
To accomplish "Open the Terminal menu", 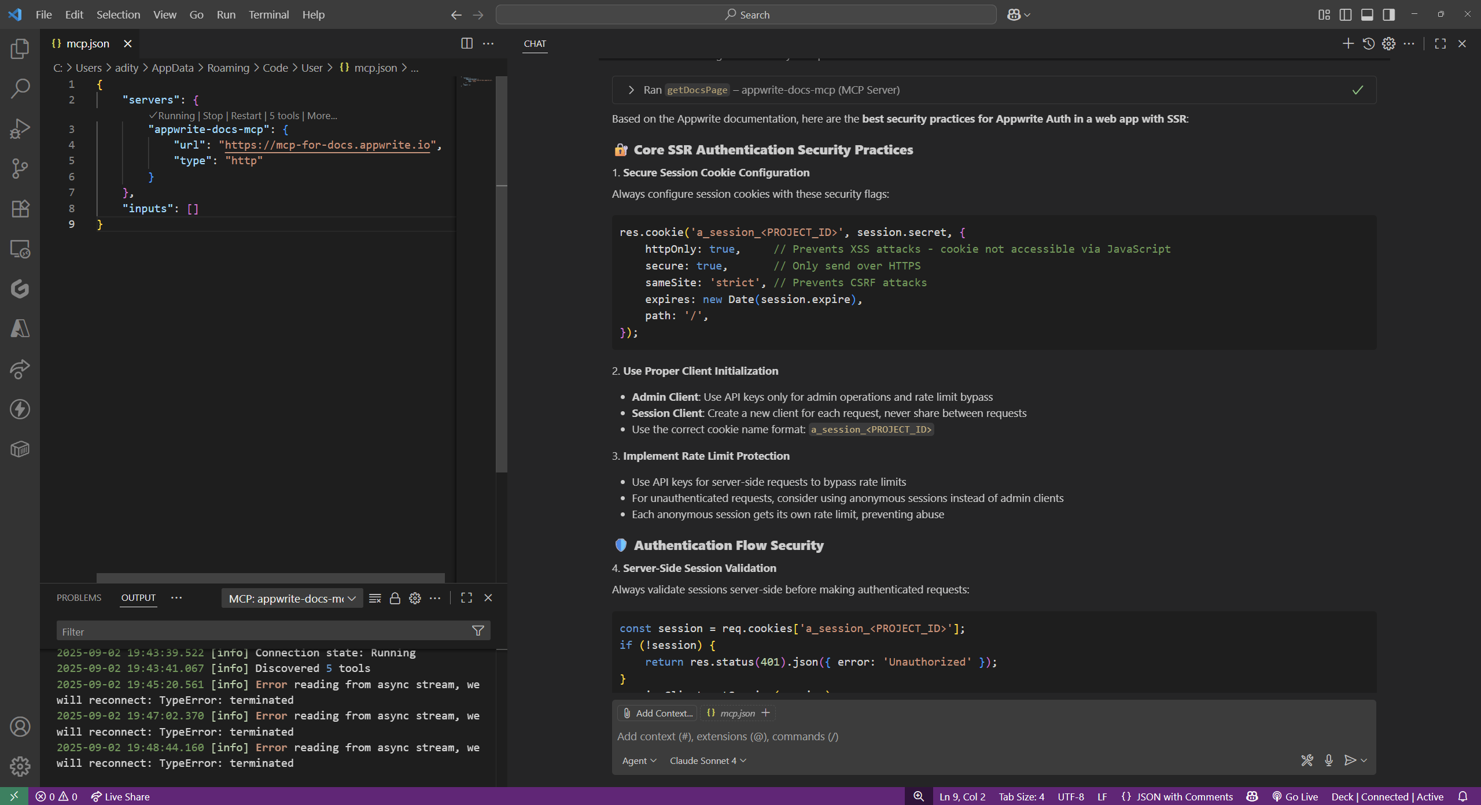I will (268, 14).
